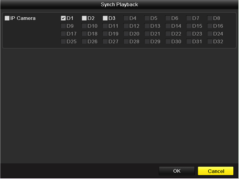Uncheck the D1 camera checkbox
The height and width of the screenshot is (179, 239).
(x=63, y=18)
